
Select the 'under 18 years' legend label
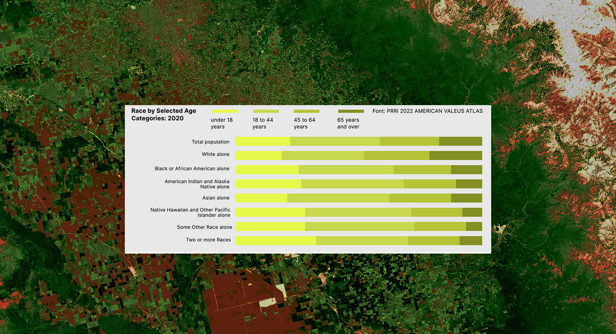pos(222,123)
